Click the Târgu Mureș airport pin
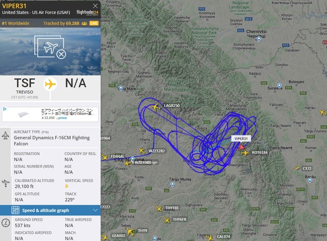 coord(172,185)
